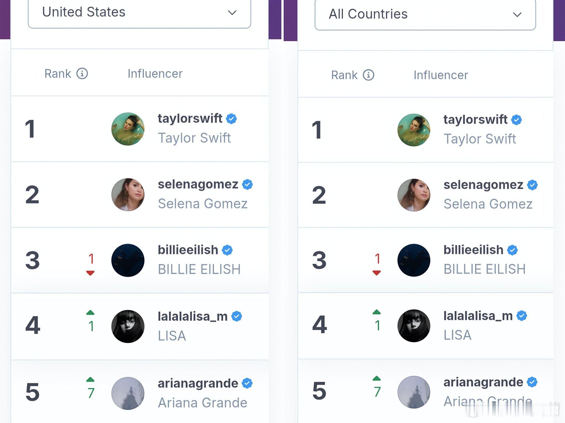Click taylorswift's verified badge in the left list

pos(231,119)
